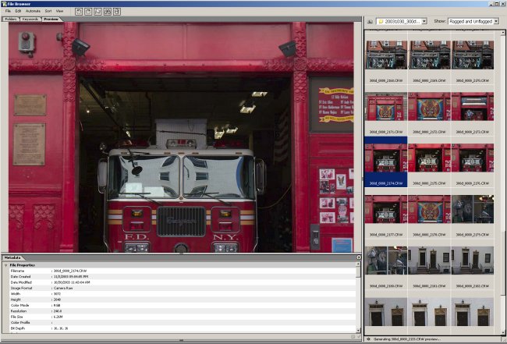
Task: Click the metadata panel scroll-up arrow
Action: 358,264
